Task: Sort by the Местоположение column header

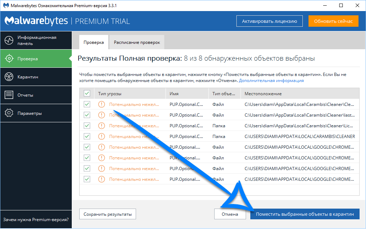Action: pyautogui.click(x=263, y=93)
